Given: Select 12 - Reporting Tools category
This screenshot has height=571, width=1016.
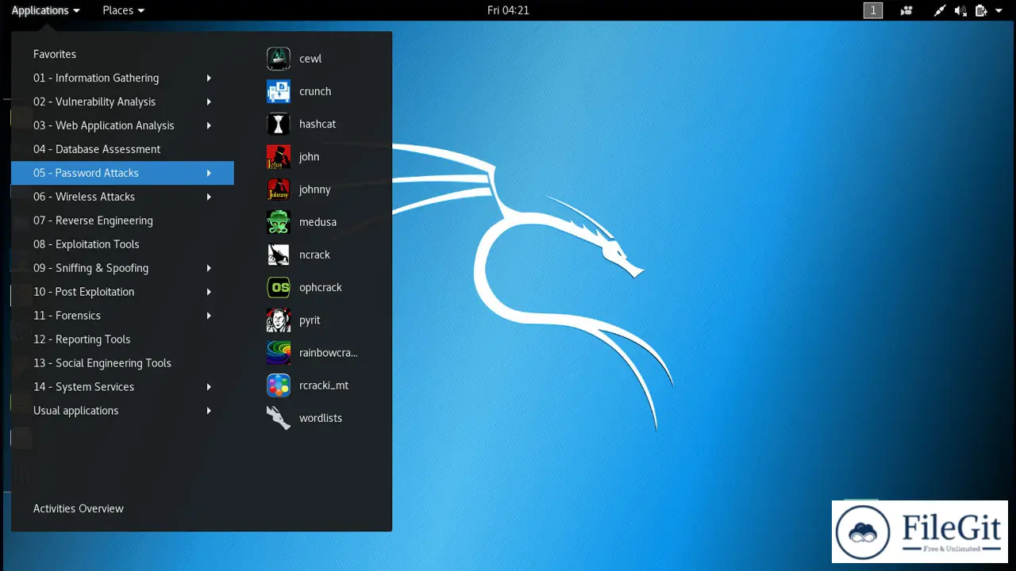Looking at the screenshot, I should pos(122,339).
